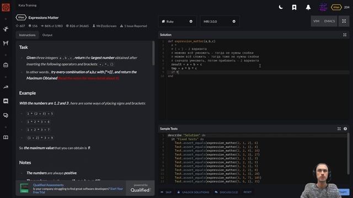This screenshot has width=353, height=198.
Task: Toggle fullscreen layout next to EMACS
Action: pos(344,21)
